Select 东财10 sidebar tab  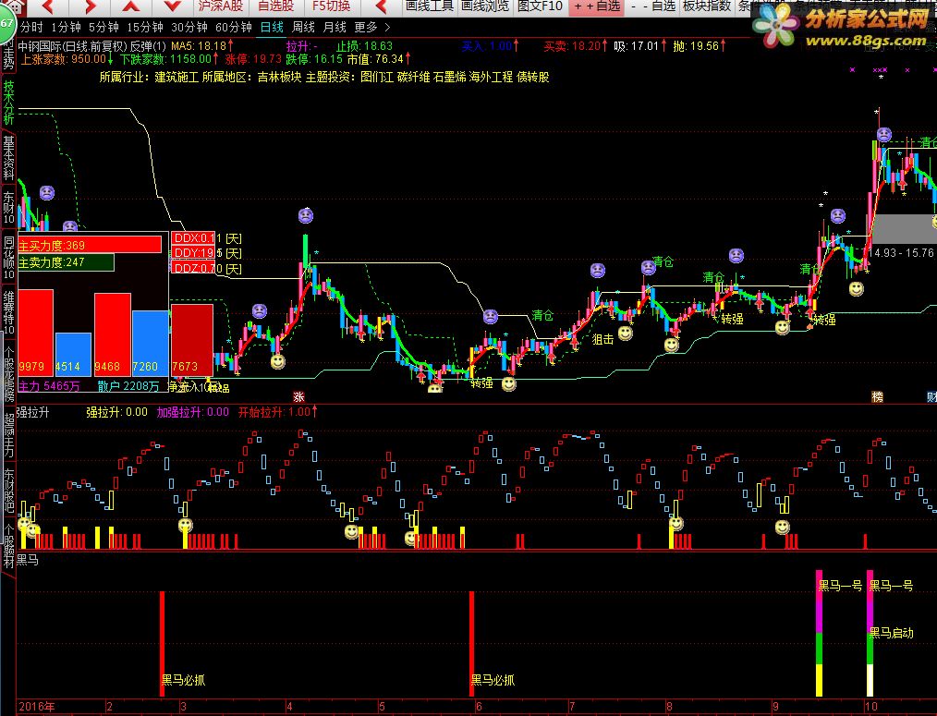(x=8, y=207)
